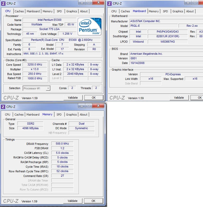Click the Symmetric DC Mode value

[81, 128]
